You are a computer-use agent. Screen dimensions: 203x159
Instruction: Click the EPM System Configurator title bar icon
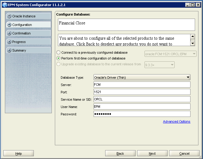click(4, 5)
